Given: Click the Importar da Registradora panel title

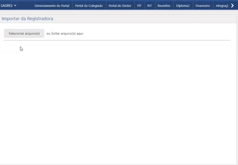Looking at the screenshot, I should coord(27,19).
